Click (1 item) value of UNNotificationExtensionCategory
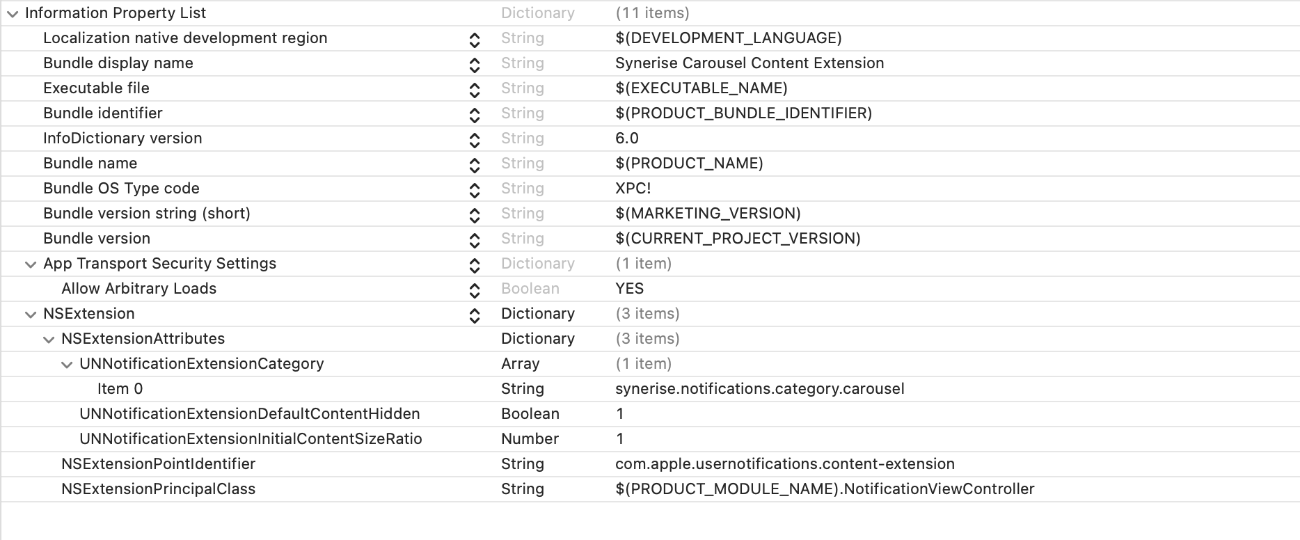 [x=644, y=364]
